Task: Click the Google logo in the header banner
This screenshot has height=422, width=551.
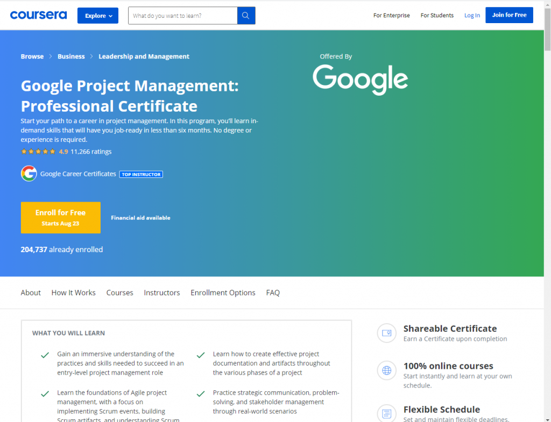Action: (x=360, y=80)
